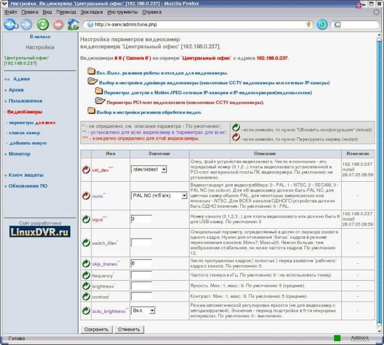Click the Сохранить button
Viewport: 384px width, 345px height.
96,330
